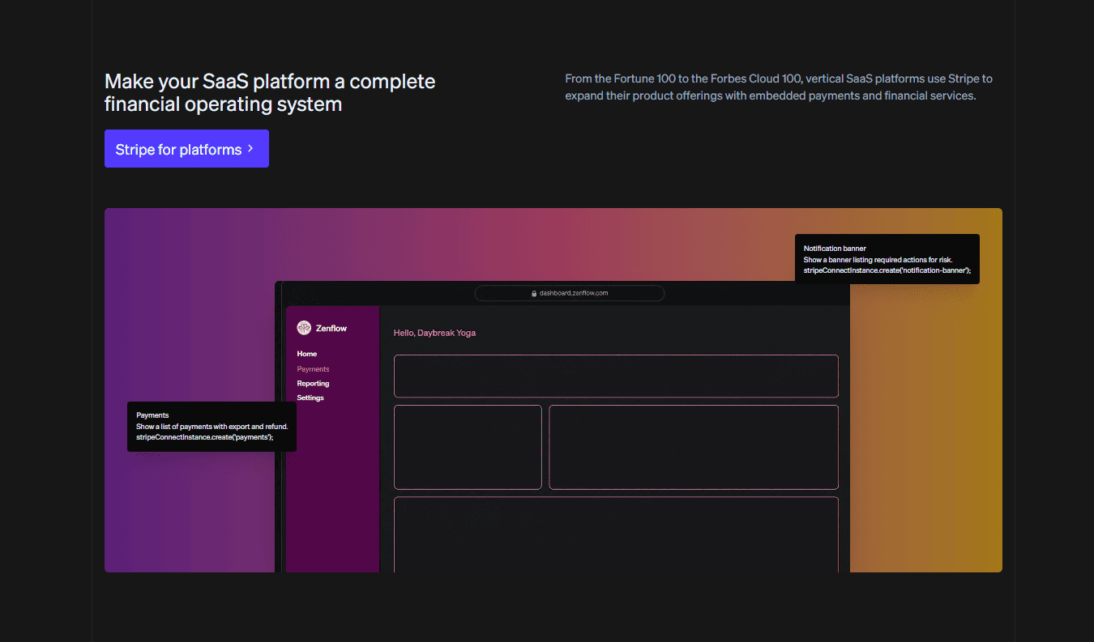Screen dimensions: 1094x642
Task: Click the chevron arrow in Stripe for platforms
Action: pos(251,149)
